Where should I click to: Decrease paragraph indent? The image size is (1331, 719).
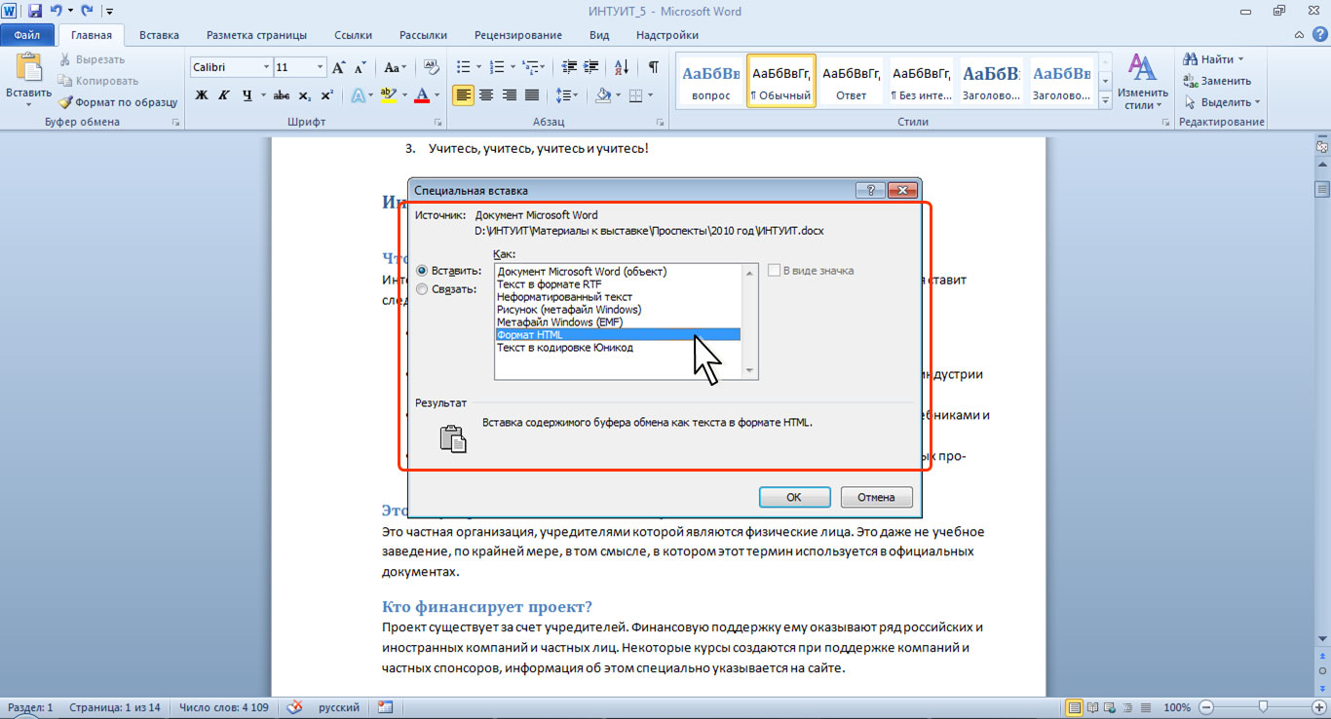(568, 67)
